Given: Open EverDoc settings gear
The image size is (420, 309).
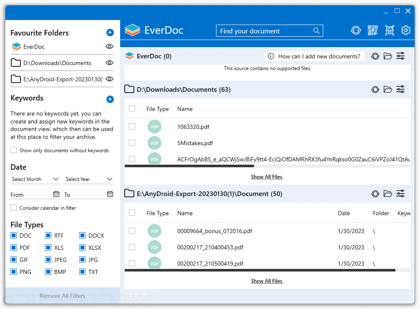Looking at the screenshot, I should coord(406,30).
